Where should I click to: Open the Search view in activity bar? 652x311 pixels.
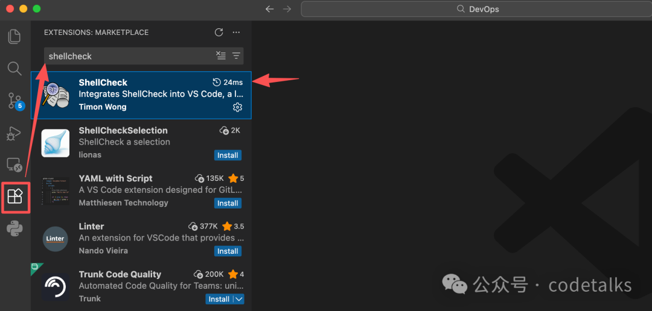tap(14, 69)
